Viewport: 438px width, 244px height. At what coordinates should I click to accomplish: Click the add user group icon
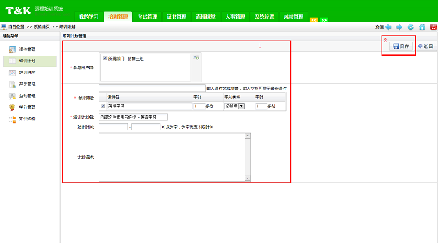196,57
